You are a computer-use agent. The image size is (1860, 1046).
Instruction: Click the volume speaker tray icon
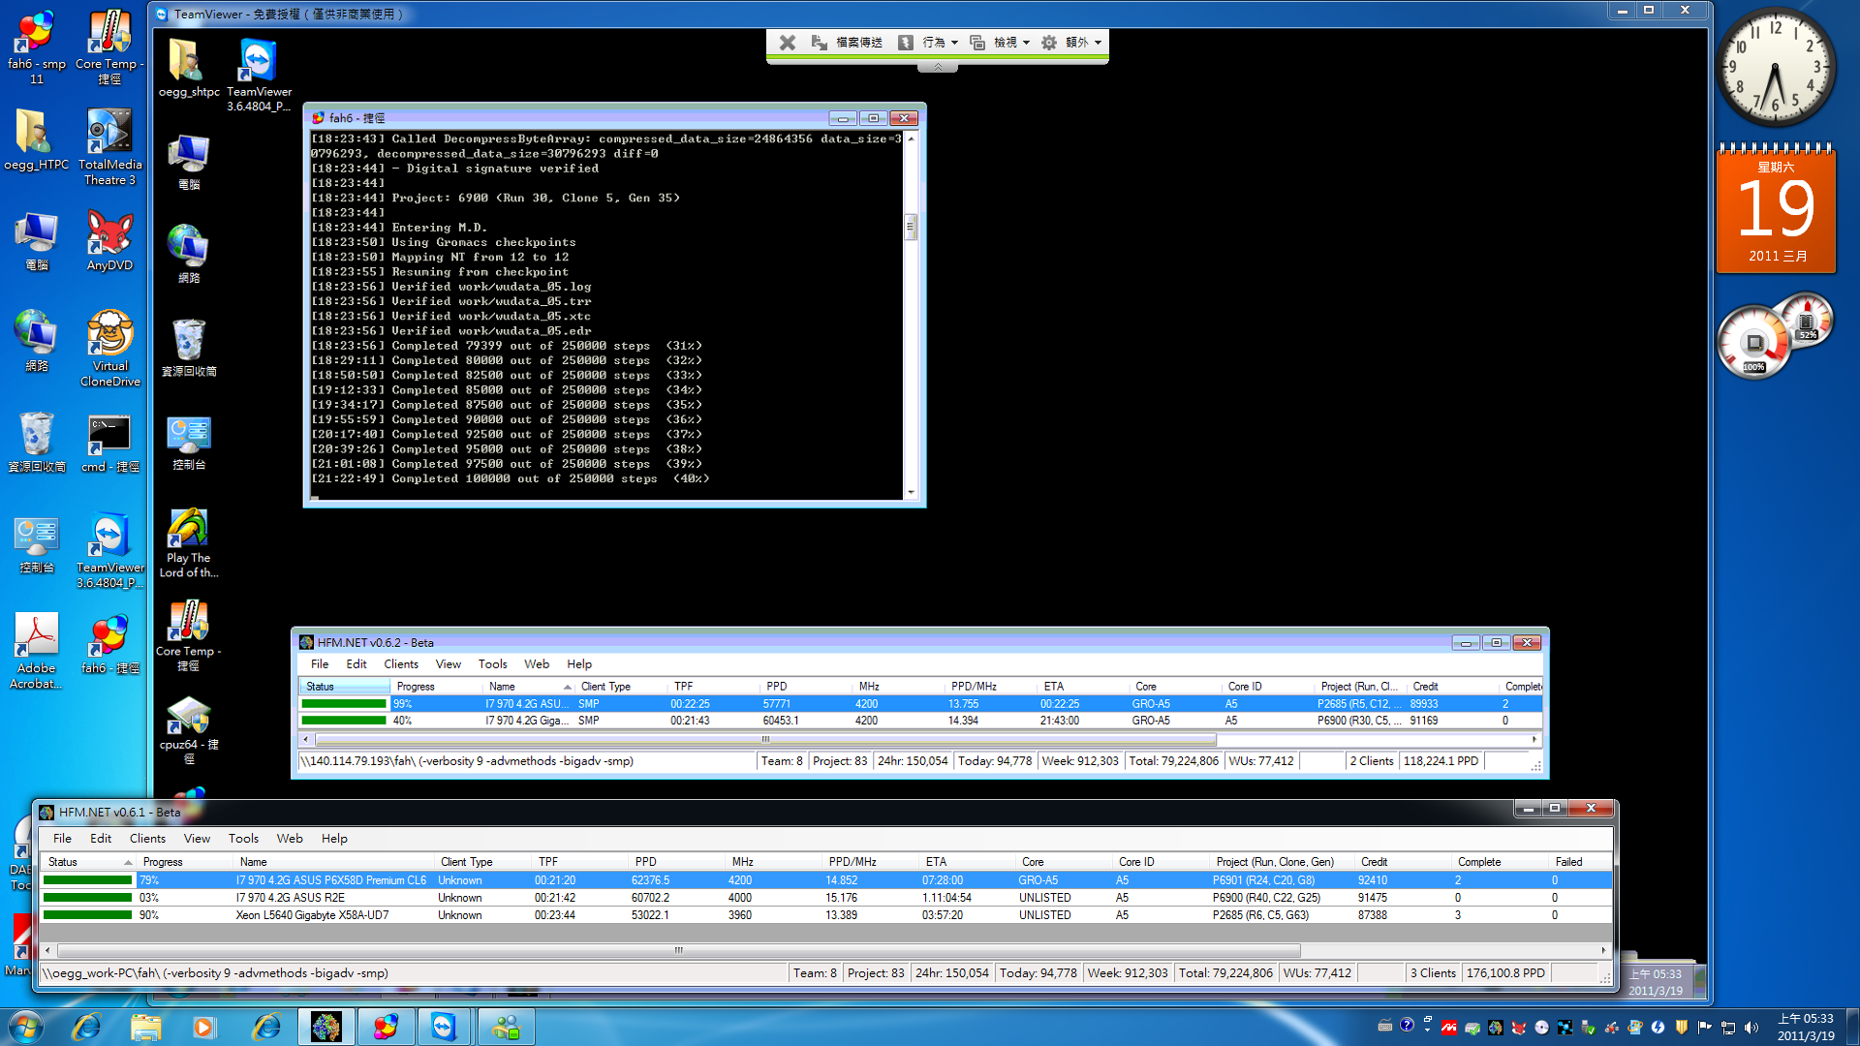(x=1751, y=1028)
